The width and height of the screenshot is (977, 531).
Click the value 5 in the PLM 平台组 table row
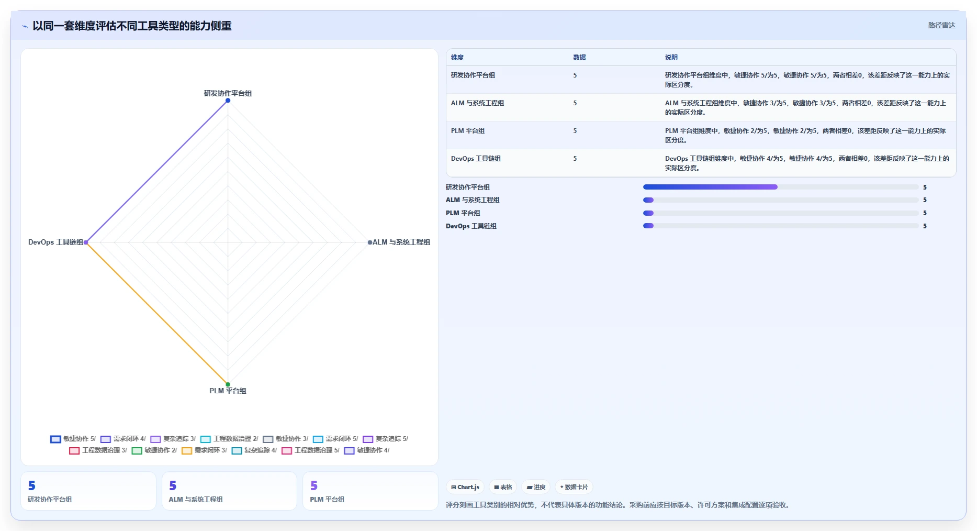[x=575, y=131]
